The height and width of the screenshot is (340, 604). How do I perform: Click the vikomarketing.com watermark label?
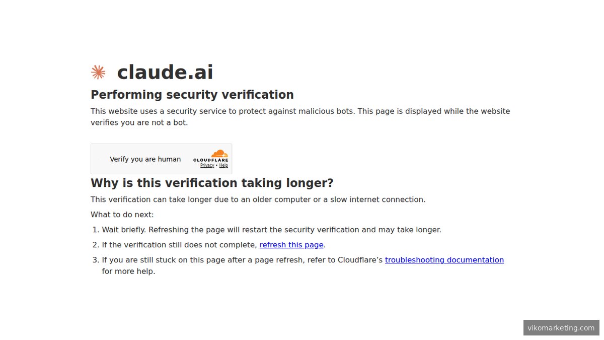[x=561, y=327]
